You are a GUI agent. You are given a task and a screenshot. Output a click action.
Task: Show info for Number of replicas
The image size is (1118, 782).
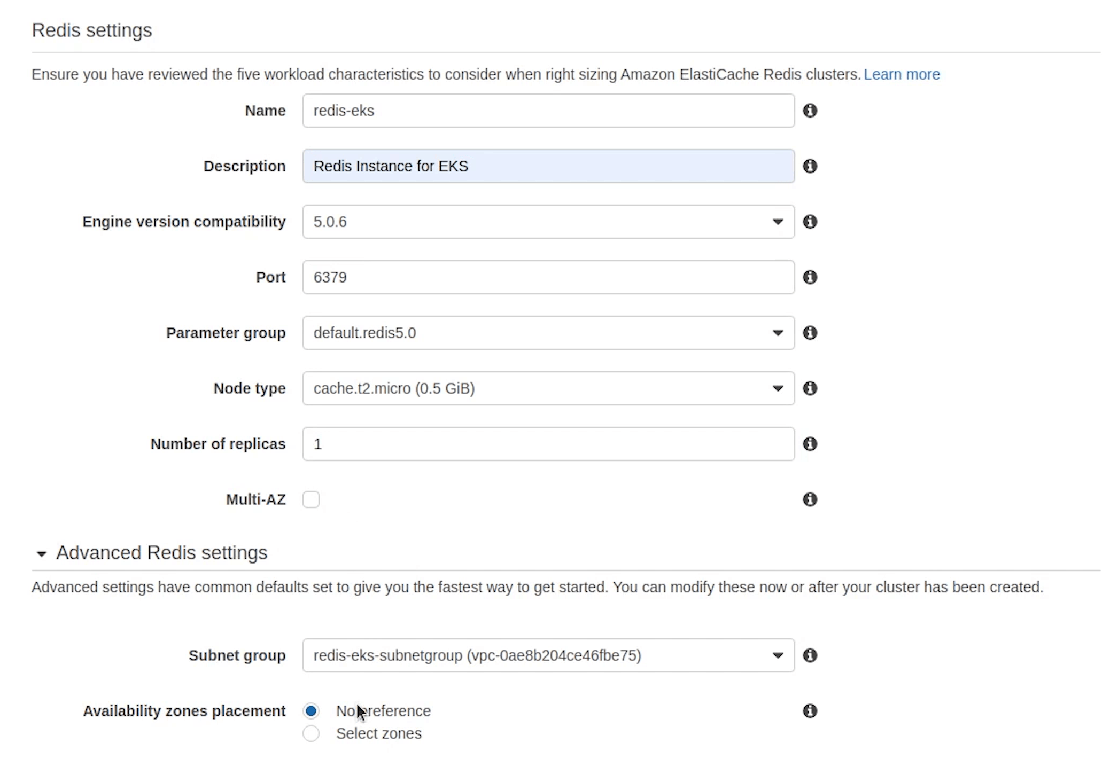(810, 444)
